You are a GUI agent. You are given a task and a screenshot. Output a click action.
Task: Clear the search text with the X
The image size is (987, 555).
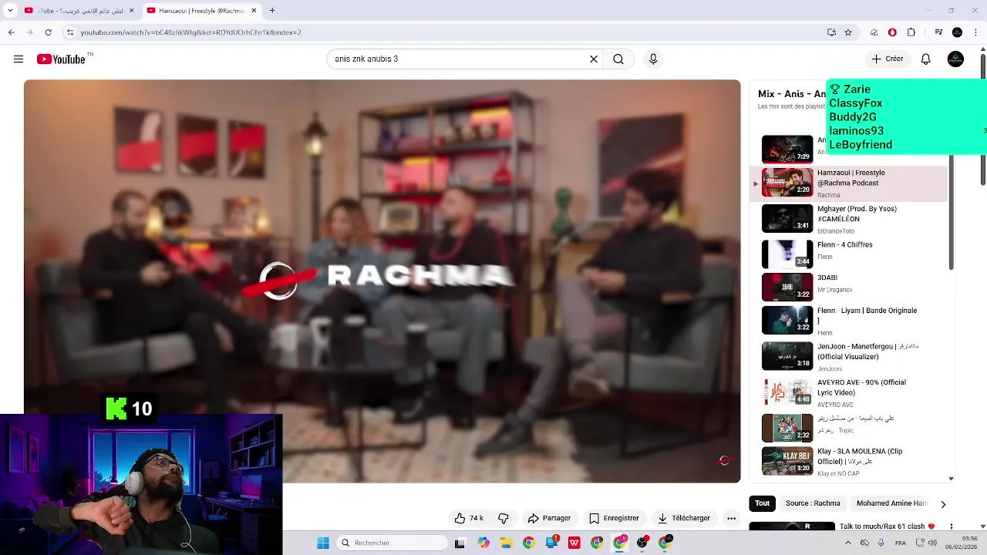click(594, 59)
